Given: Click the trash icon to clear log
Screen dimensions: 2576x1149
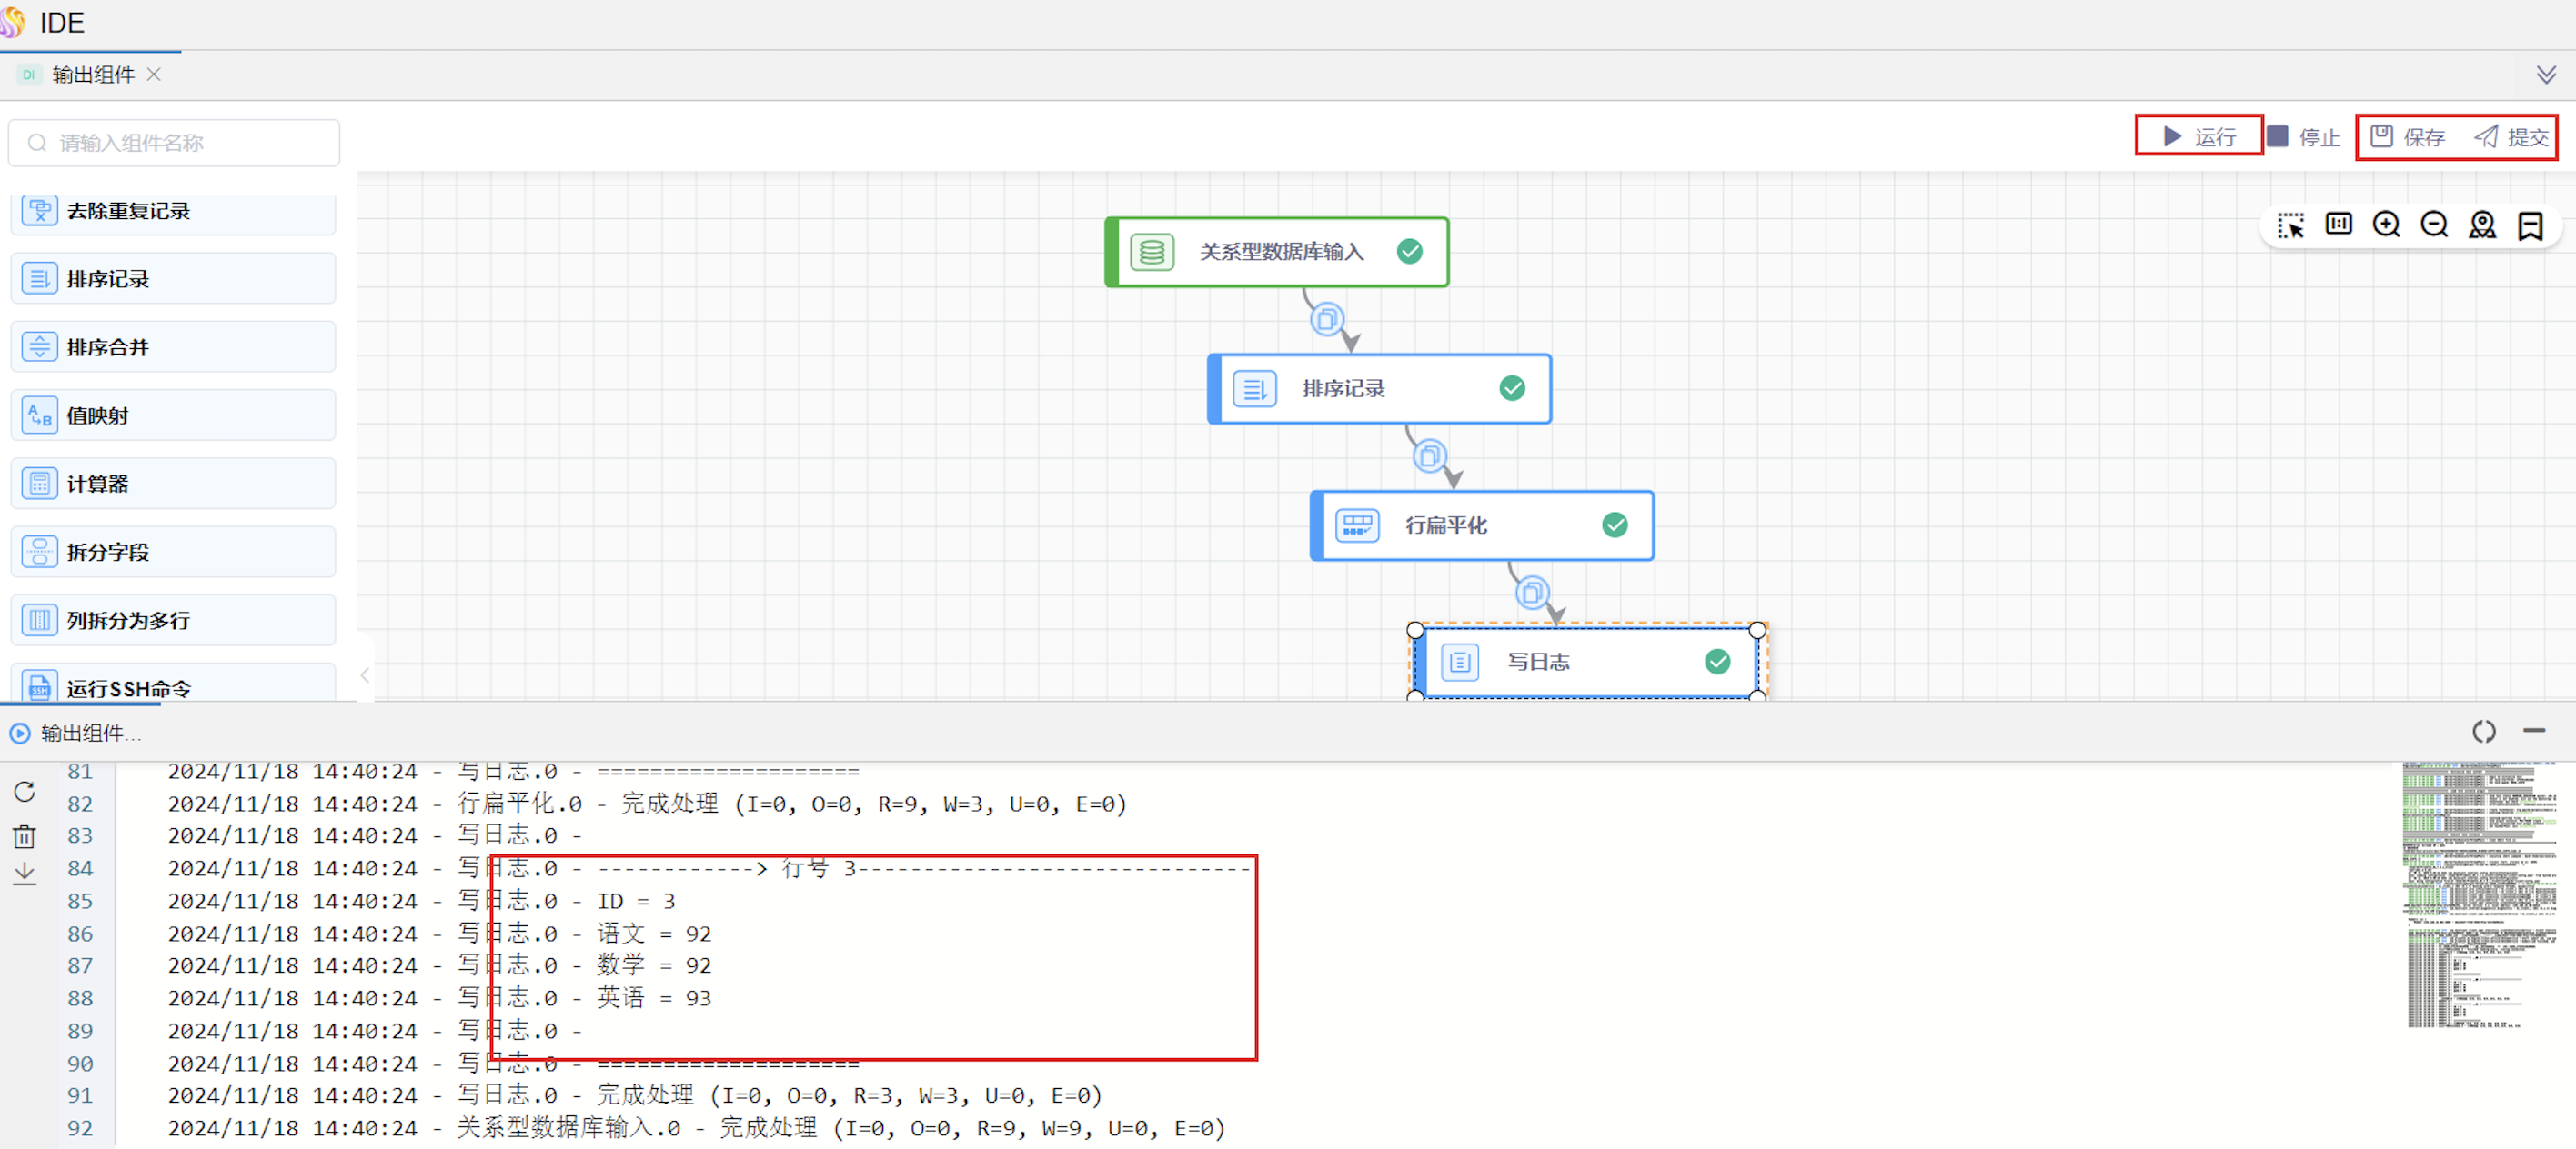Looking at the screenshot, I should tap(25, 836).
